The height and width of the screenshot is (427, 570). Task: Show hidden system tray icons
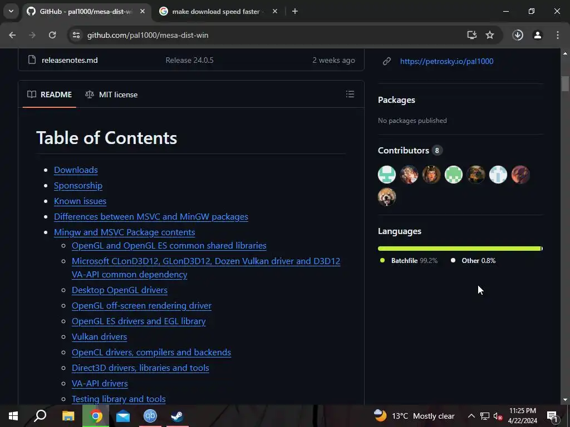pyautogui.click(x=471, y=416)
